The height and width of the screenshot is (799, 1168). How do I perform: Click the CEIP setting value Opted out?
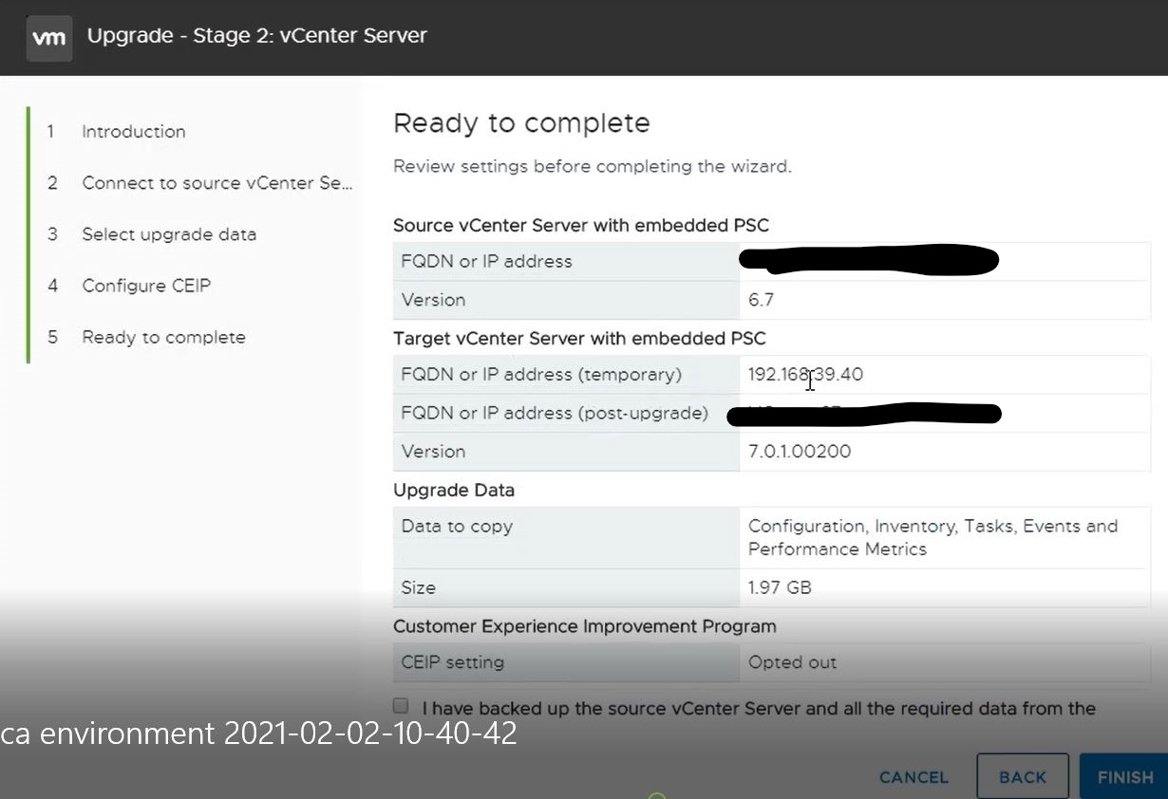(792, 662)
